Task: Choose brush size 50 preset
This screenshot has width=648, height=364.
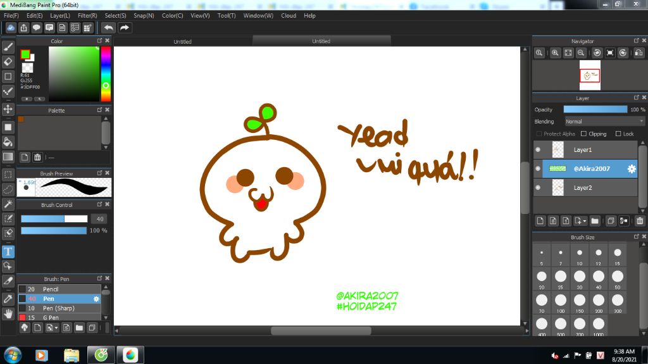Action: coord(618,279)
